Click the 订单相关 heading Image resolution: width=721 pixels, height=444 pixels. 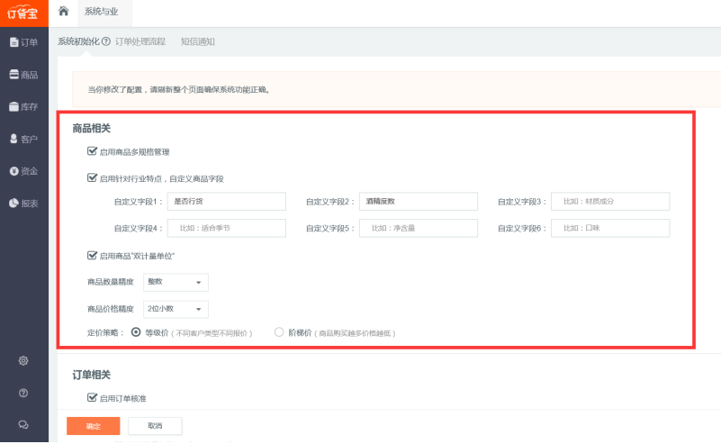click(x=92, y=375)
